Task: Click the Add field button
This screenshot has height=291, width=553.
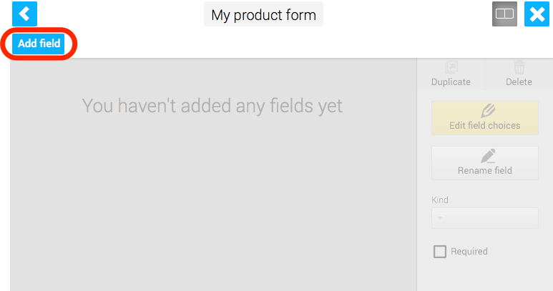Action: coord(39,44)
